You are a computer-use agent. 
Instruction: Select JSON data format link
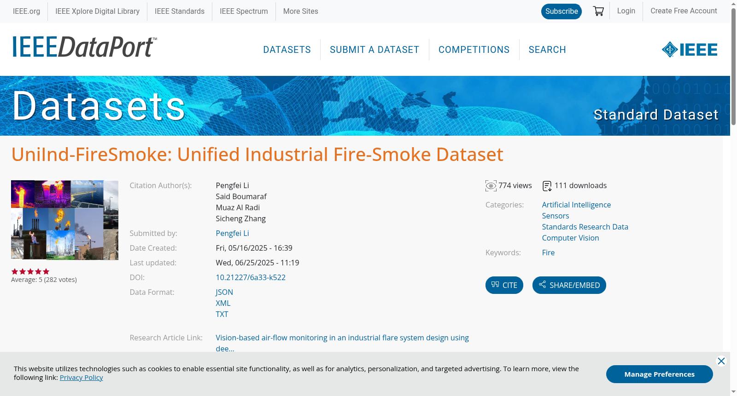point(224,292)
